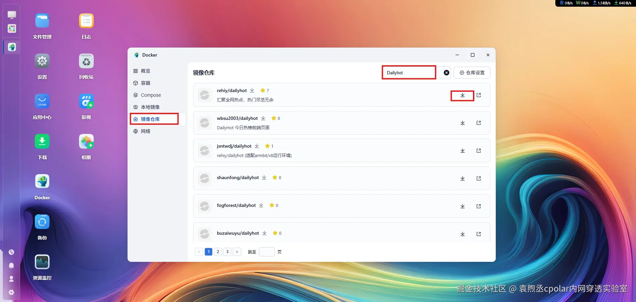
Task: Open rehiy/dailyhot page via external link icon
Action: (x=479, y=95)
